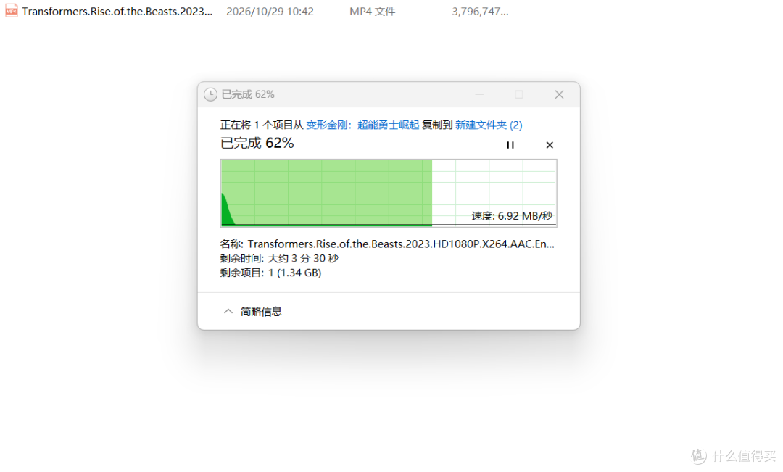
Task: Click the 名称 file name line in dialog
Action: [x=387, y=244]
